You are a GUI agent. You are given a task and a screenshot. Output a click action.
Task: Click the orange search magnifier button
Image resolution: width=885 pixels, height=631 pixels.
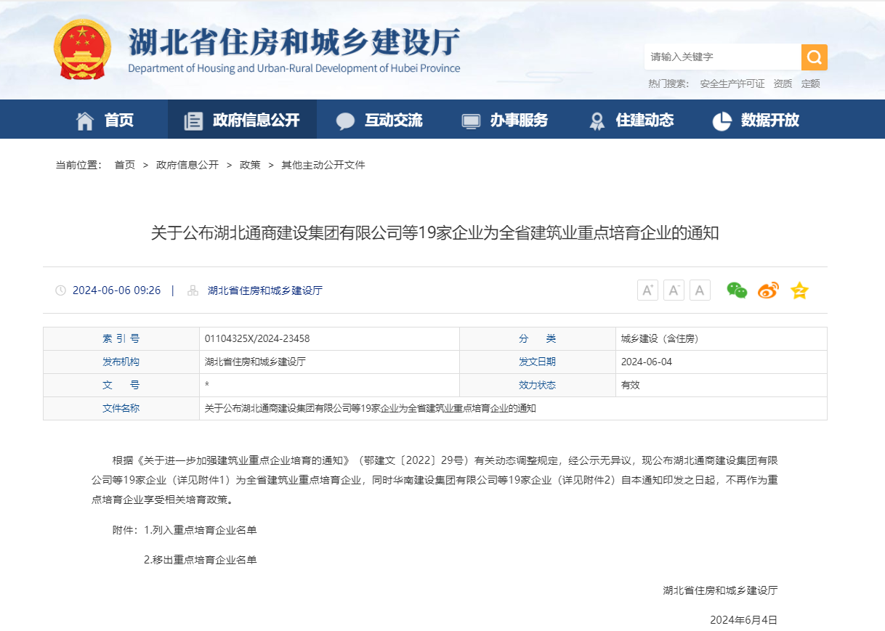(814, 57)
